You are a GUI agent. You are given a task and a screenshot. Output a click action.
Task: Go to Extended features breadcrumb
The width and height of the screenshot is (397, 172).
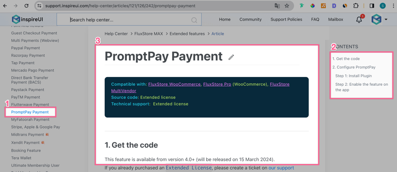[x=187, y=34]
